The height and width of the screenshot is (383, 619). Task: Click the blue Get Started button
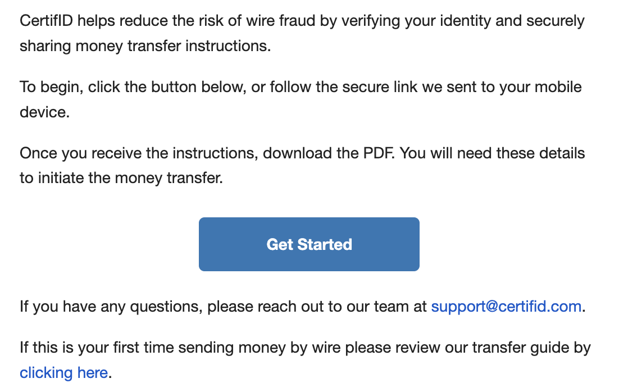click(309, 244)
